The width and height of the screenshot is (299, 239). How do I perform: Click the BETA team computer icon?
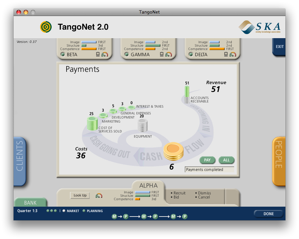click(x=98, y=54)
